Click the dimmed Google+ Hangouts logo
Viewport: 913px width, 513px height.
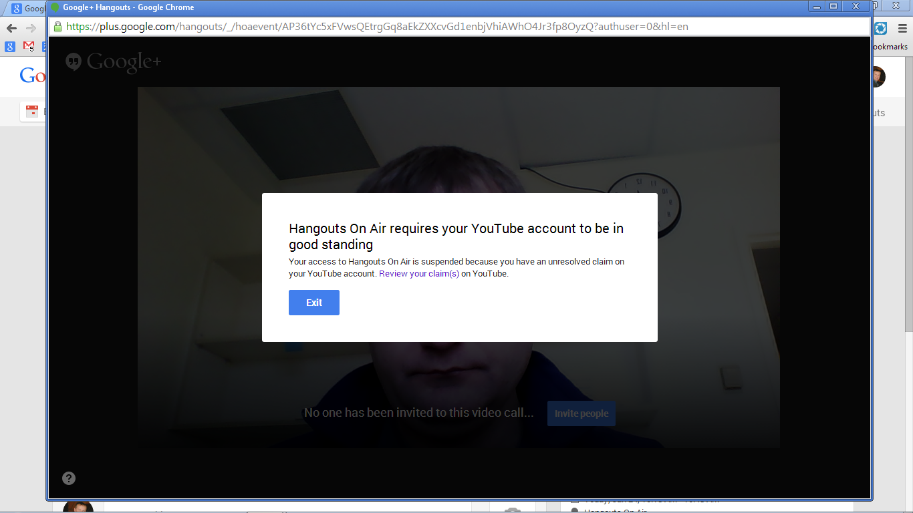[x=114, y=63]
